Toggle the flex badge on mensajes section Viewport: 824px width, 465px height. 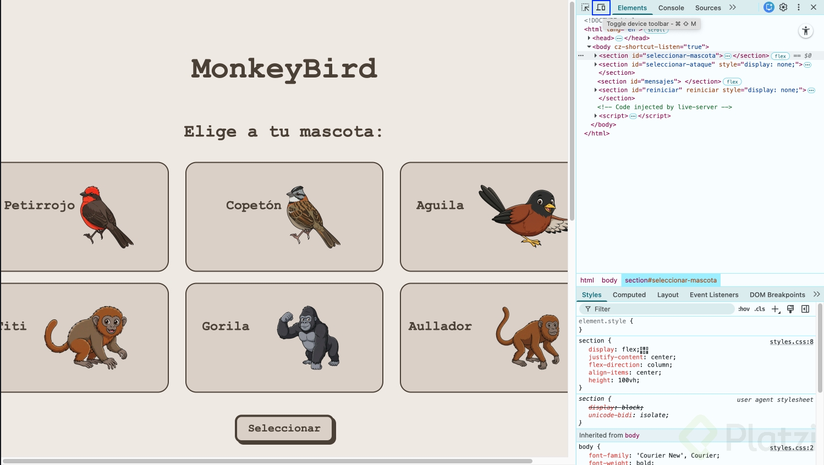[x=732, y=82]
